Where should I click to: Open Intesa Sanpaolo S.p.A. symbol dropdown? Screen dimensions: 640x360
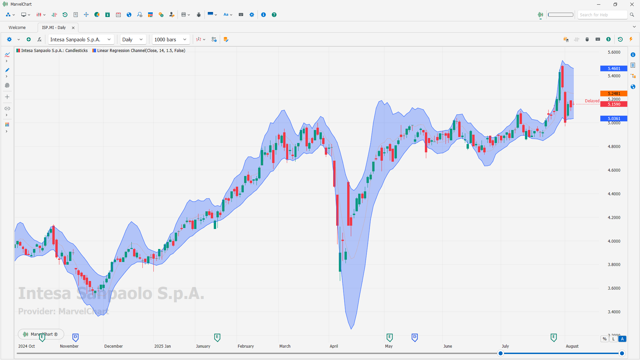(81, 39)
